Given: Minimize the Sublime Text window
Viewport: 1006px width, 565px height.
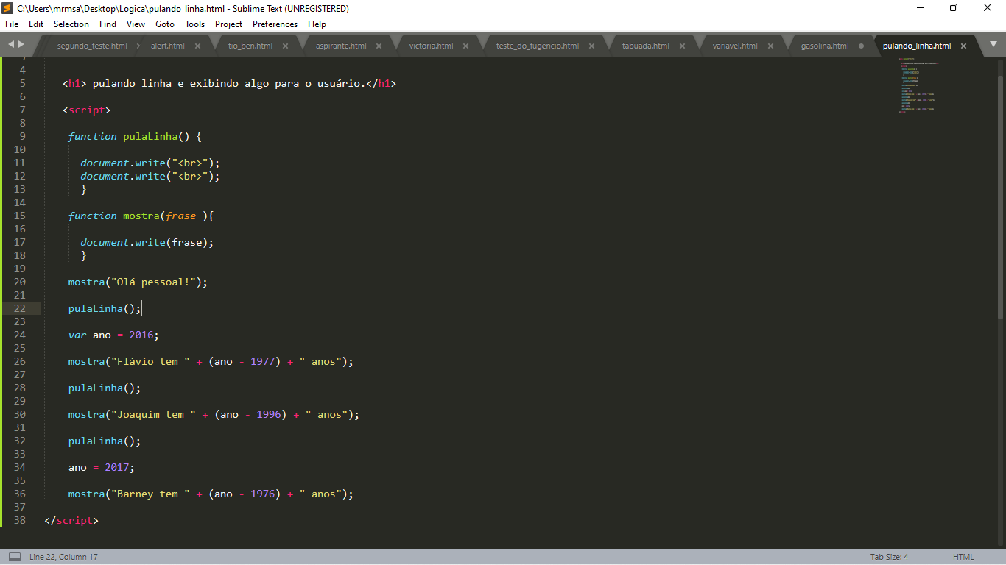Looking at the screenshot, I should coord(920,8).
